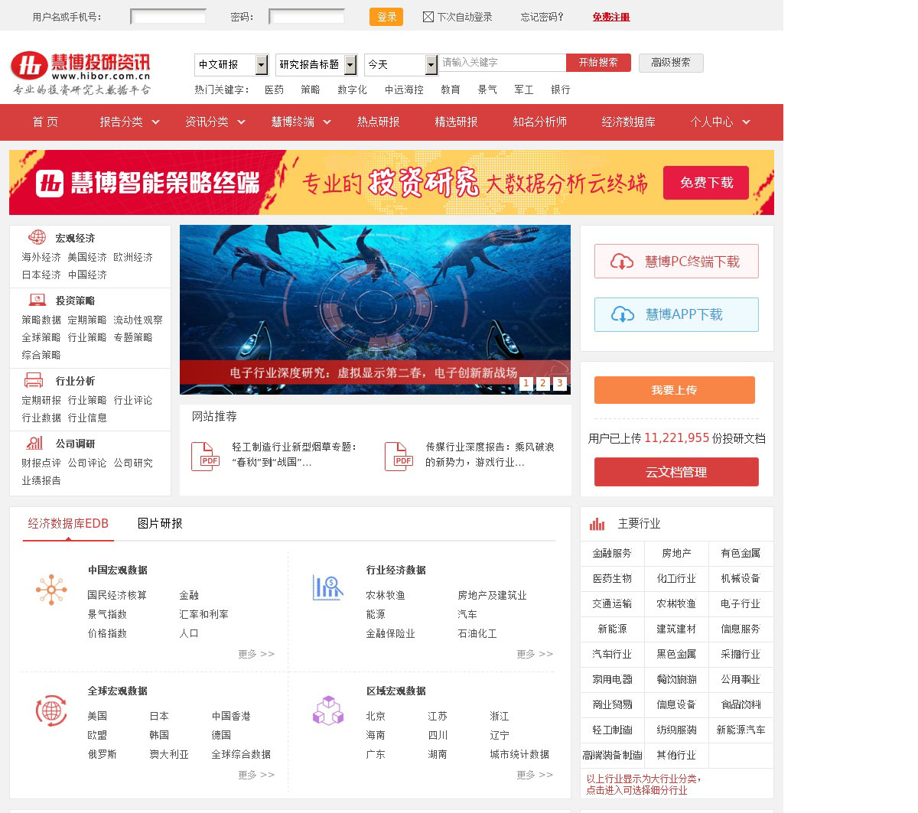The width and height of the screenshot is (918, 813).
Task: Click the network icon beside 中国宏观数据
Action: click(51, 590)
